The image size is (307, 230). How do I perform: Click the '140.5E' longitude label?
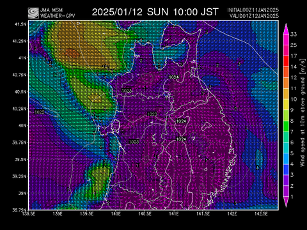pos(145,213)
